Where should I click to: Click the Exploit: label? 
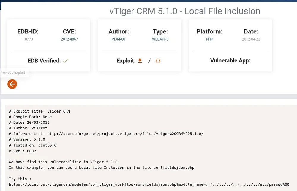pos(126,61)
